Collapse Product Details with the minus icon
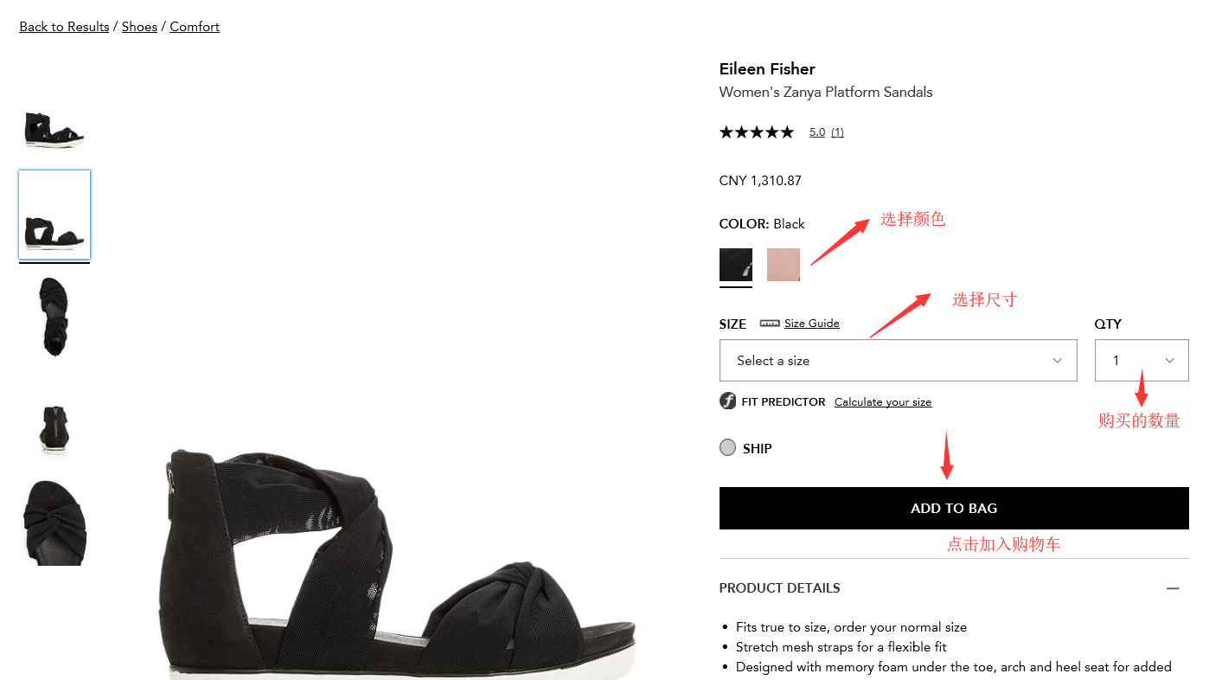Viewport: 1209px width, 680px height. click(1173, 588)
